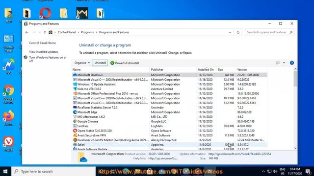This screenshot has height=176, width=314.
Task: Click the Programs breadcrumb
Action: [87, 32]
